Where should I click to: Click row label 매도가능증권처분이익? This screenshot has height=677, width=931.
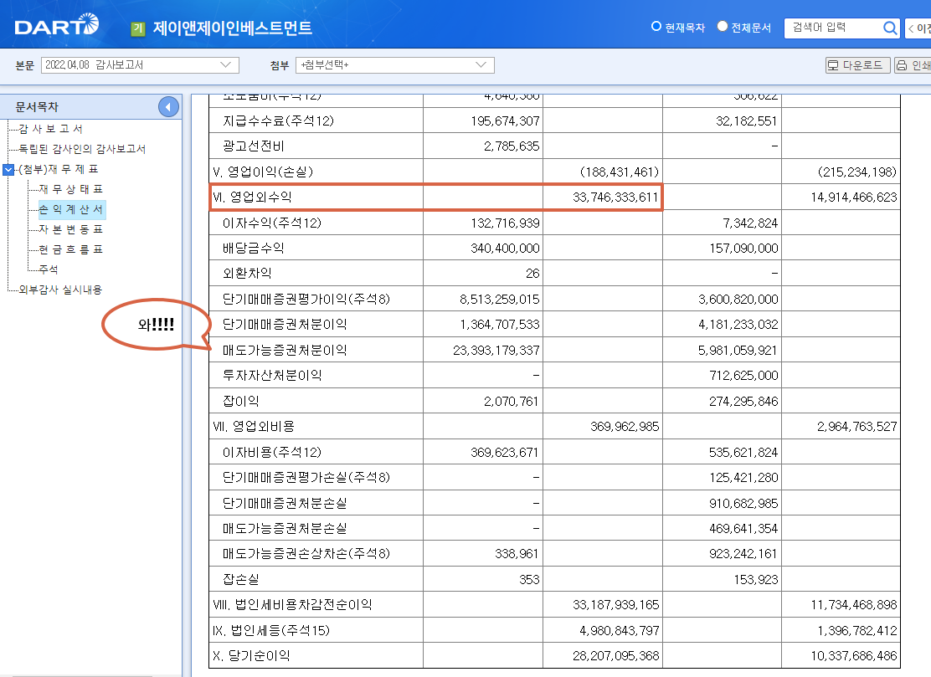(x=285, y=350)
